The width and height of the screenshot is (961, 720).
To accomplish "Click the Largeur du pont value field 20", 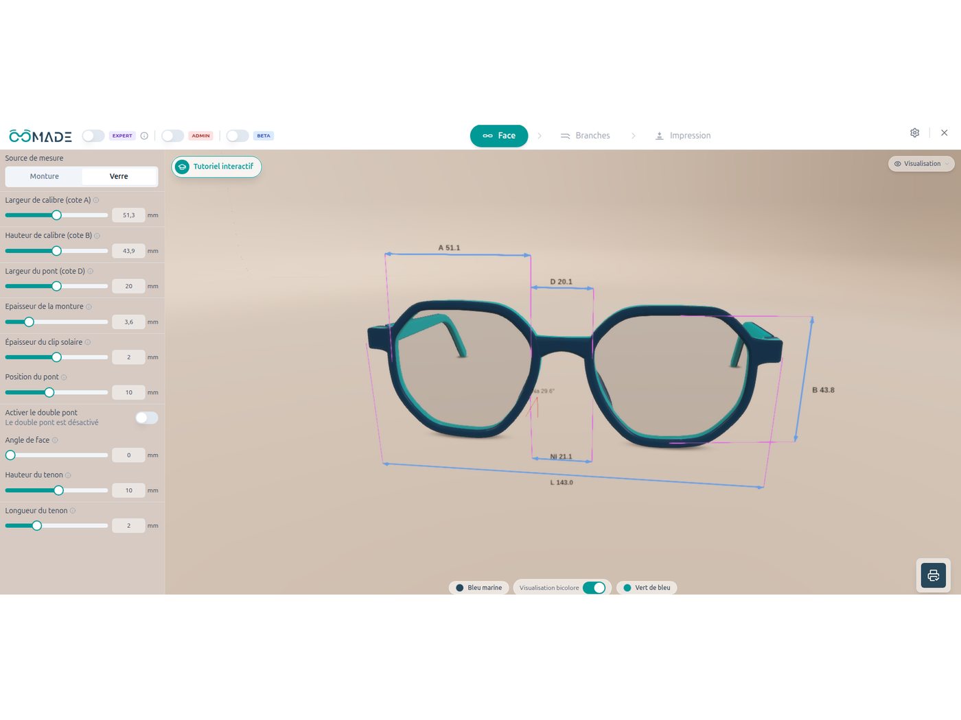I will click(x=128, y=286).
